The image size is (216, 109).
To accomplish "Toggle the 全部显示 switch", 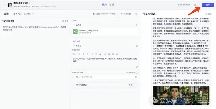I will [x=137, y=73].
